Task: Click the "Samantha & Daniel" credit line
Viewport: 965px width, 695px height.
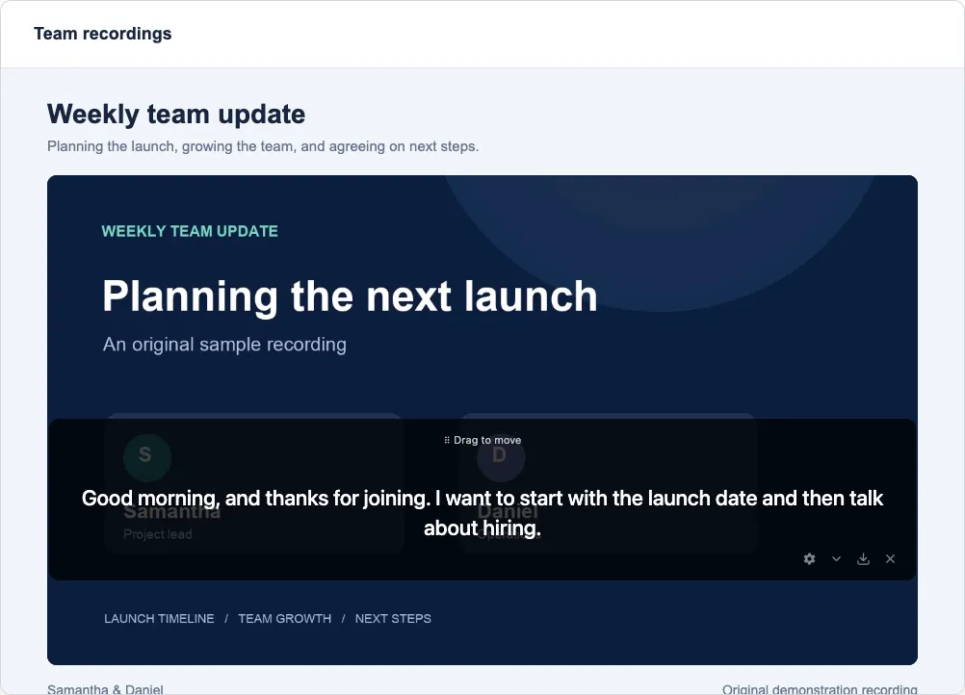Action: 105,689
